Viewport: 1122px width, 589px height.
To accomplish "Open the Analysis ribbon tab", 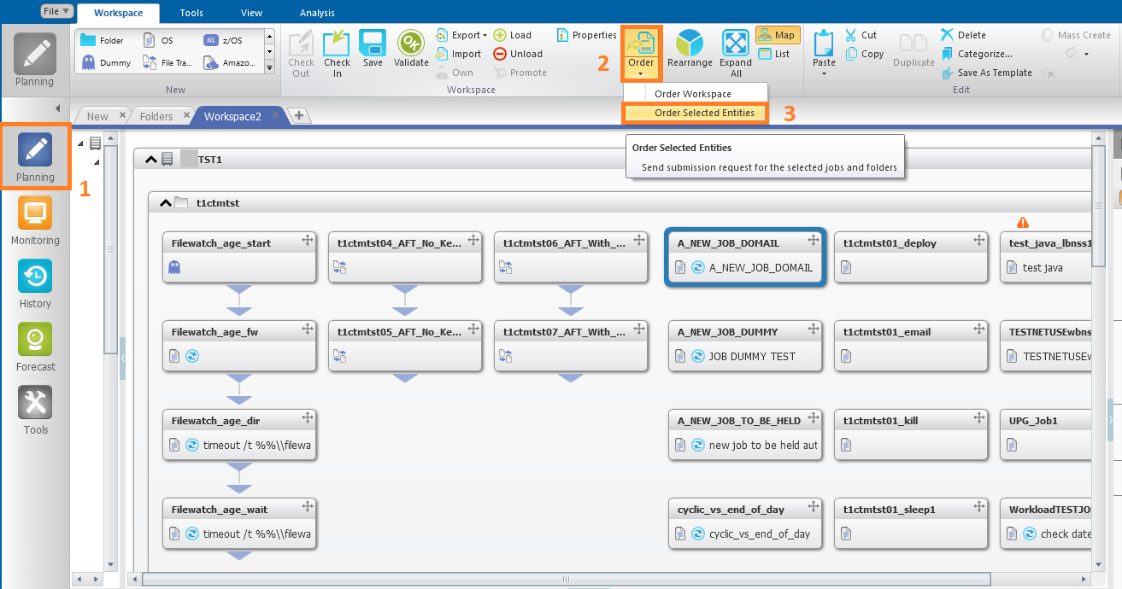I will point(317,13).
